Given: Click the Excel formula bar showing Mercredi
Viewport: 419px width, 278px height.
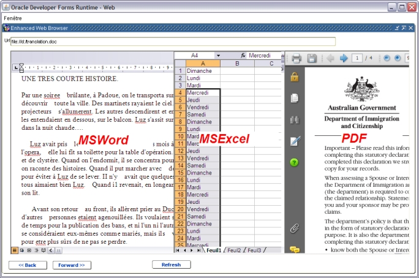Looking at the screenshot, I should tap(264, 56).
